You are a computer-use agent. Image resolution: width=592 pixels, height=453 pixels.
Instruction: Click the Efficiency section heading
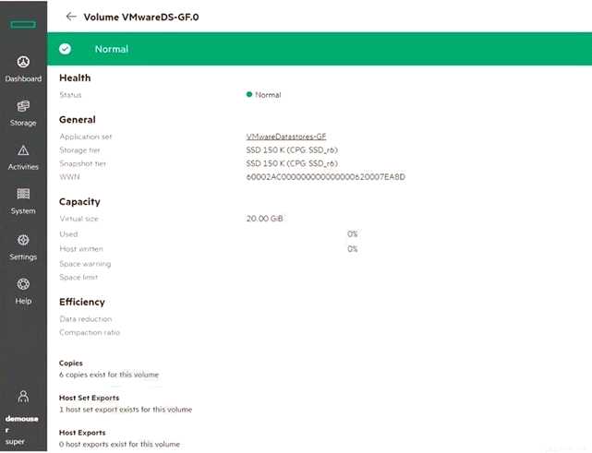tap(82, 302)
